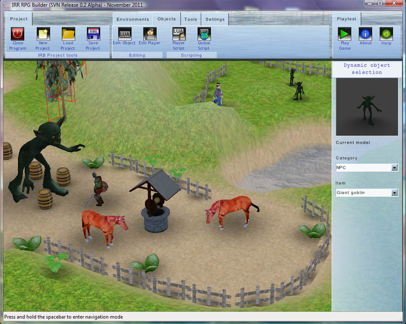Screen dimensions: 406x324
Task: Switch to the Environments tab
Action: click(x=132, y=19)
